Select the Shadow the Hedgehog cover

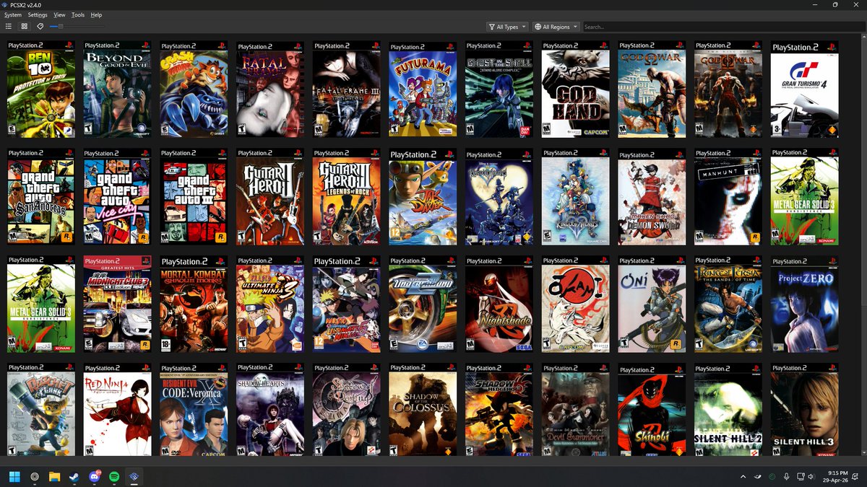tap(499, 410)
